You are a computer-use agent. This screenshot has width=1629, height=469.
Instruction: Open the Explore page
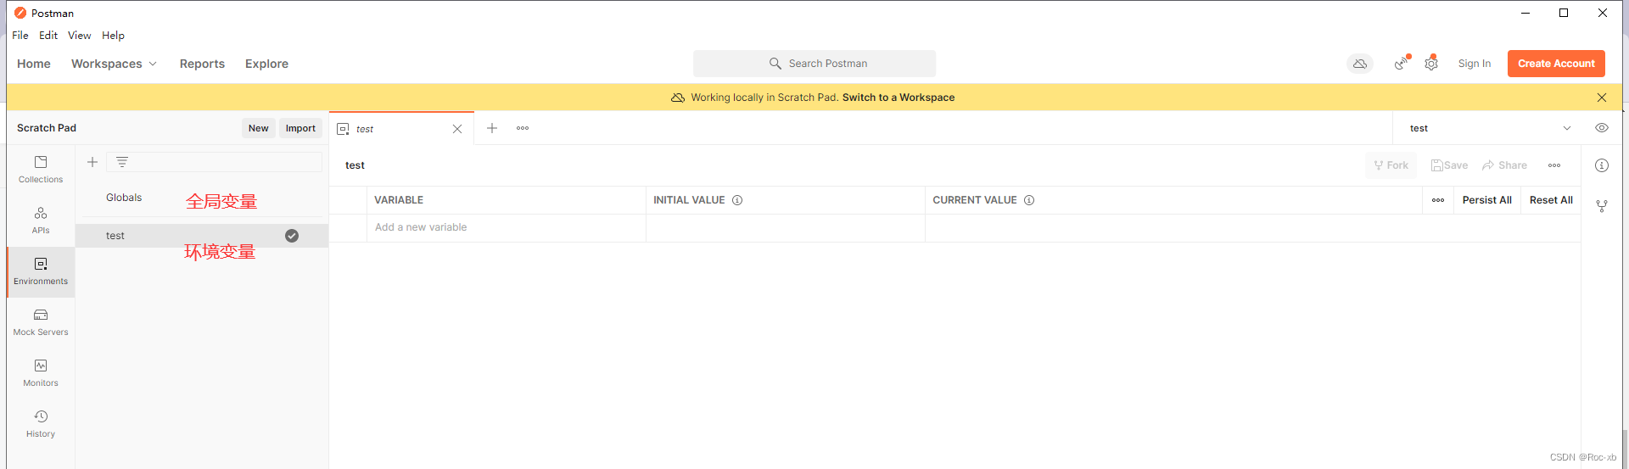click(x=266, y=64)
